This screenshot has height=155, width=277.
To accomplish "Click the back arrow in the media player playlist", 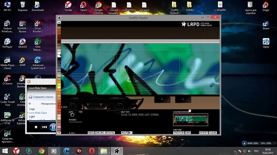I will tap(30, 103).
